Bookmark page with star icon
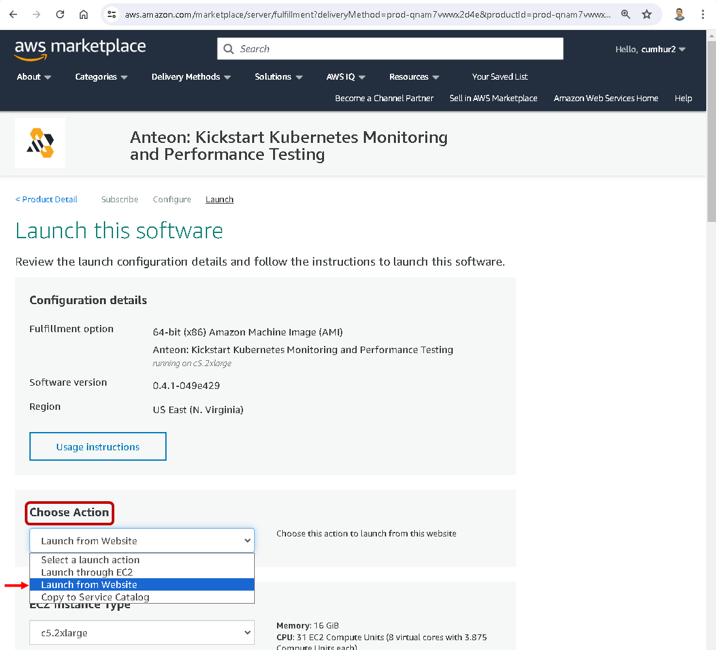This screenshot has width=716, height=650. click(647, 14)
